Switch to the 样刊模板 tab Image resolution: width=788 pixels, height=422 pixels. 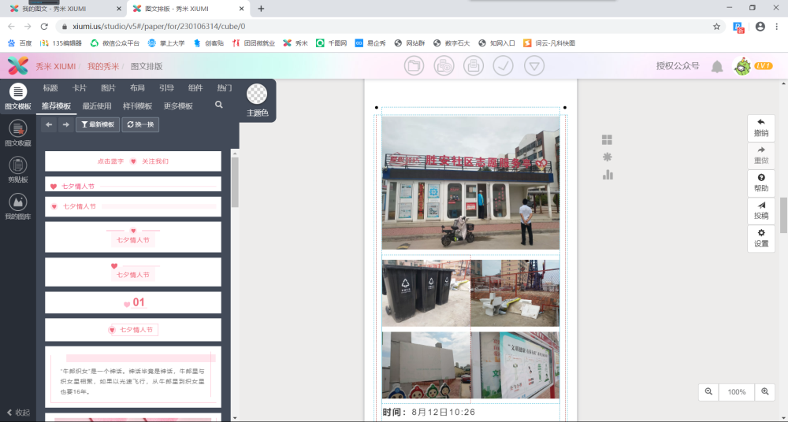pyautogui.click(x=138, y=106)
